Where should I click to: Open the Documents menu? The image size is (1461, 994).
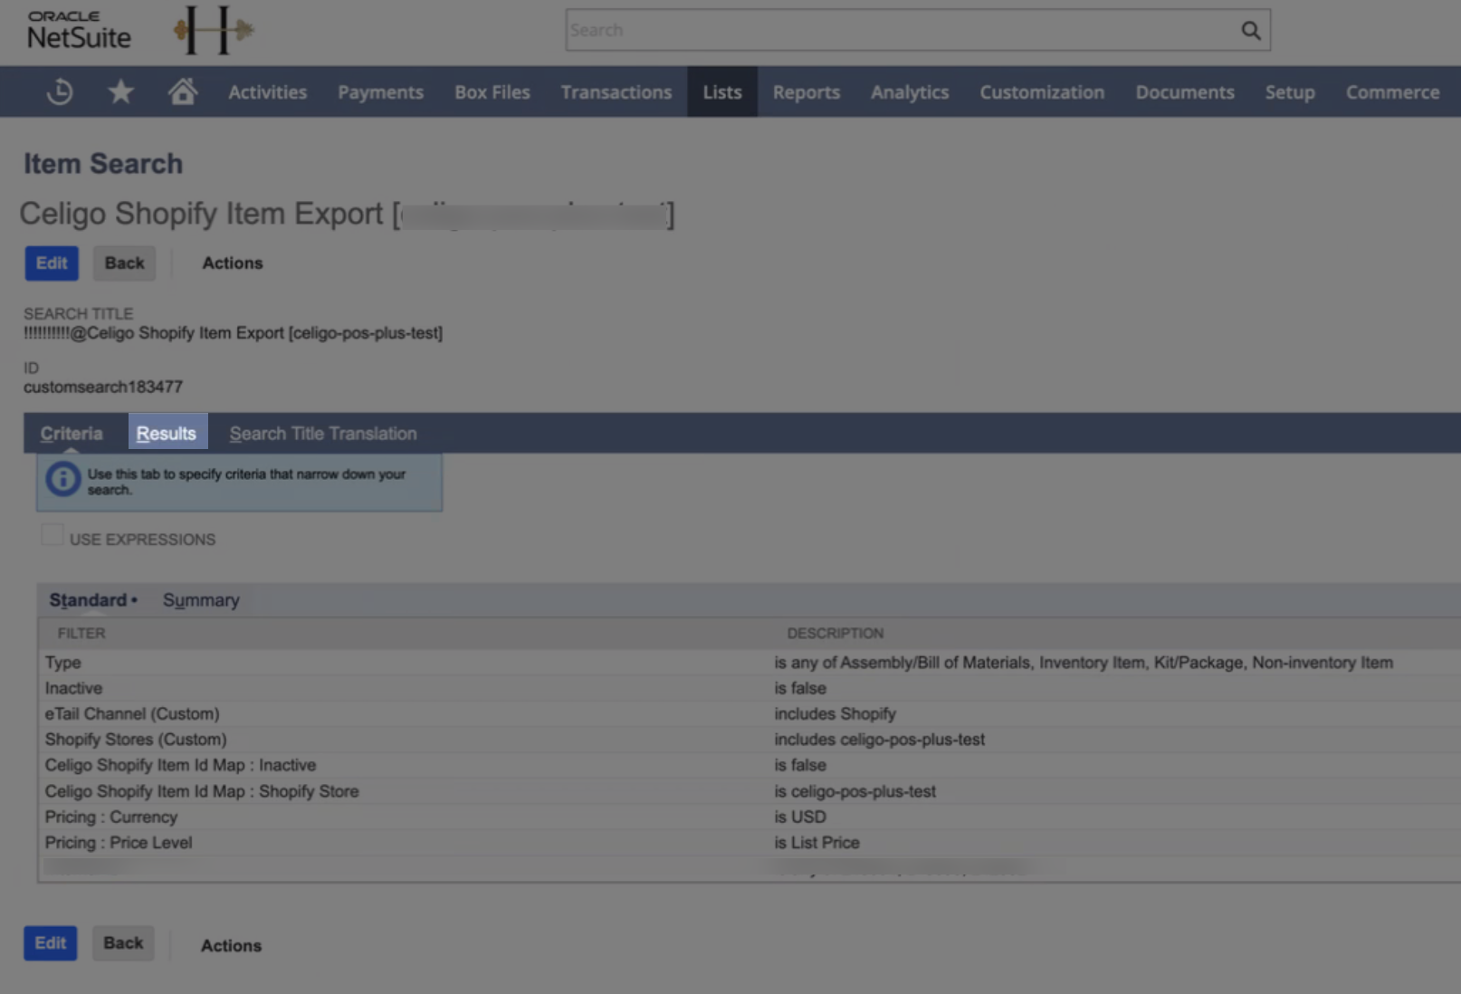tap(1185, 92)
